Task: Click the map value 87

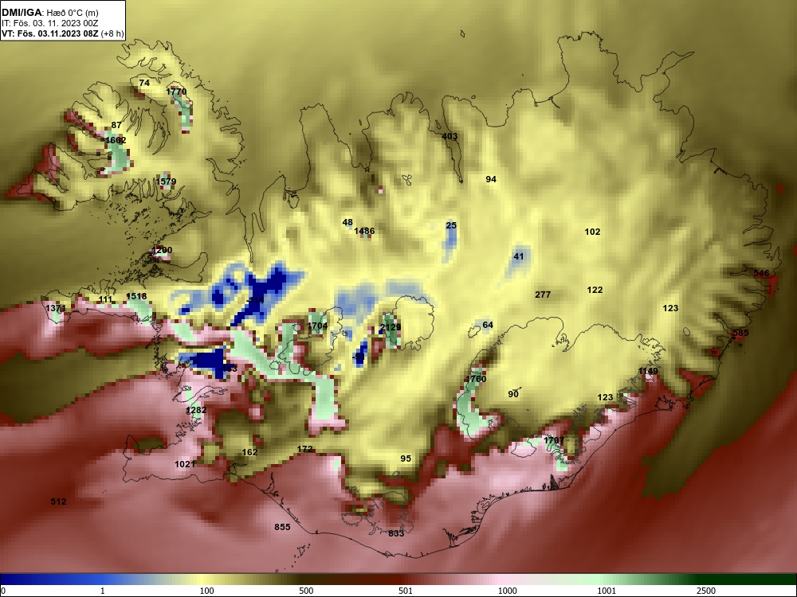Action: tap(116, 125)
